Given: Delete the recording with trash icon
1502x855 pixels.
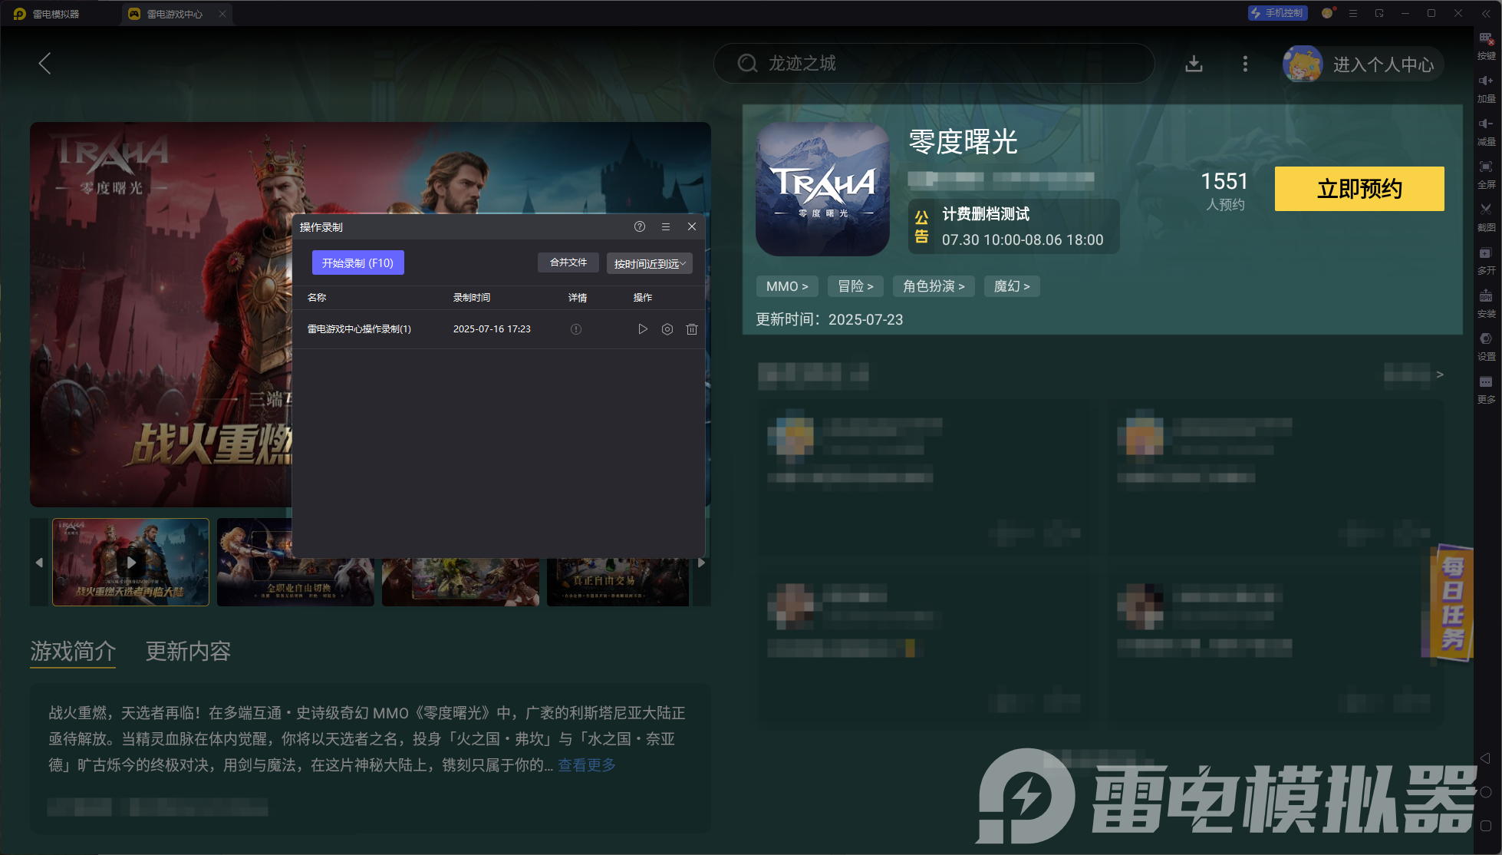Looking at the screenshot, I should click(692, 329).
